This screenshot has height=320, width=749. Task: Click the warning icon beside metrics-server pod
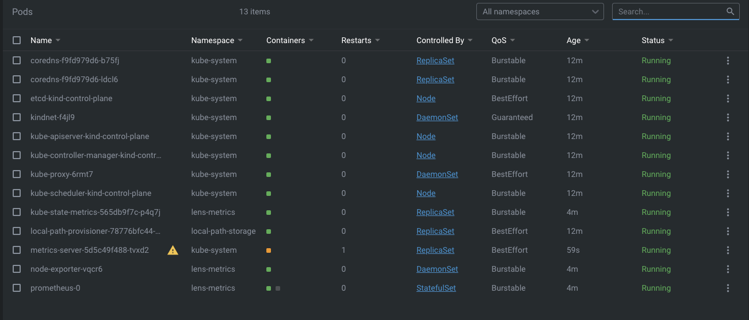tap(173, 250)
